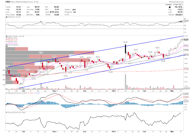Click the SCTR label
This screenshot has width=190, height=133.
[67, 15]
